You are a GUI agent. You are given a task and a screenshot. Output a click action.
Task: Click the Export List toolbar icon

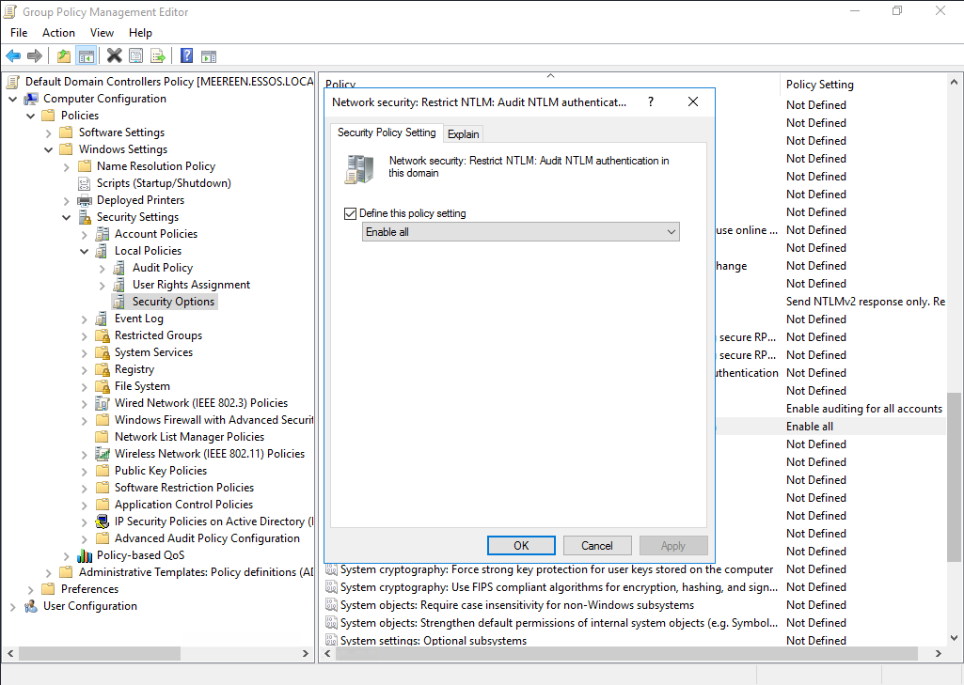pyautogui.click(x=158, y=56)
